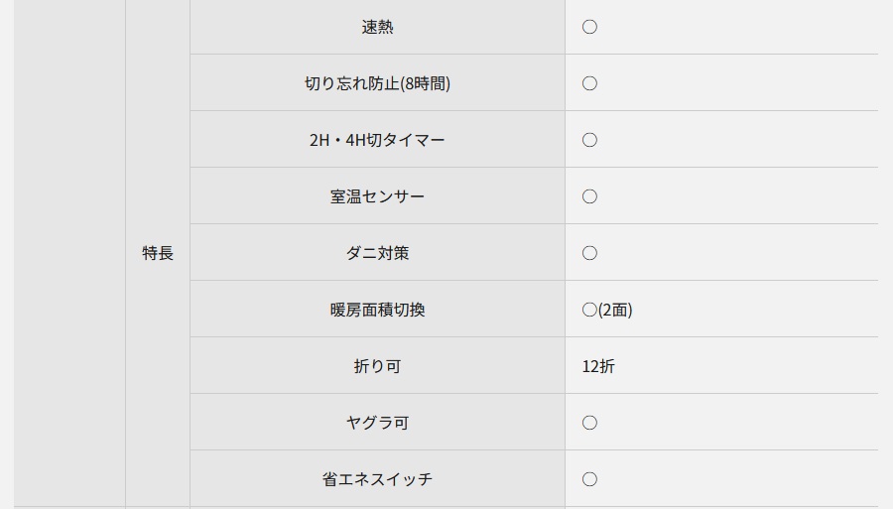Click the circle mark for ヤグラ可
Screen dimensions: 893x509
[x=589, y=423]
